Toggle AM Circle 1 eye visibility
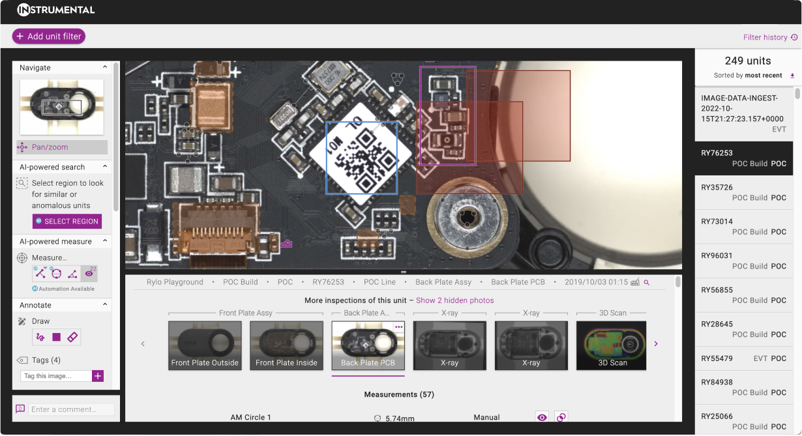 click(x=542, y=417)
